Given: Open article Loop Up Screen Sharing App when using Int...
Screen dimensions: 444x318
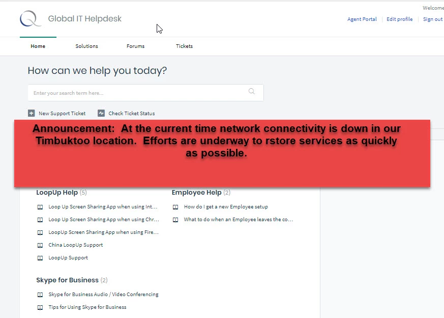Looking at the screenshot, I should click(x=103, y=207).
